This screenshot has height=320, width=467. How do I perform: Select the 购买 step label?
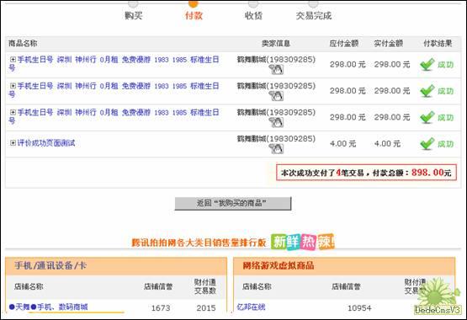coord(134,15)
